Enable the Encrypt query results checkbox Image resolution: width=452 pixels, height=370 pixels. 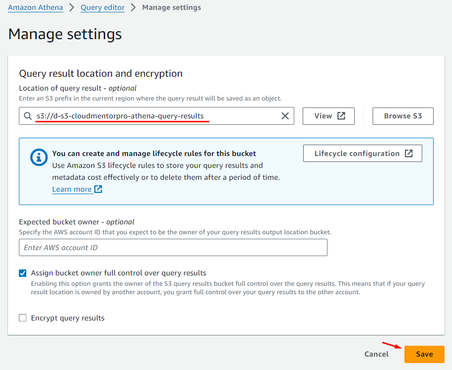click(23, 318)
